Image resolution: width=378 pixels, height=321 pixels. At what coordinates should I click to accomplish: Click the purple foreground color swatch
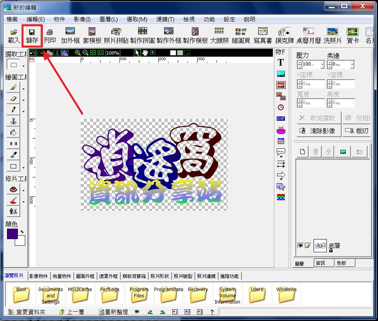pos(12,234)
